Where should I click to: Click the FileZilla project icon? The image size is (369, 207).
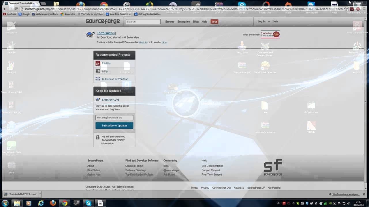(98, 63)
